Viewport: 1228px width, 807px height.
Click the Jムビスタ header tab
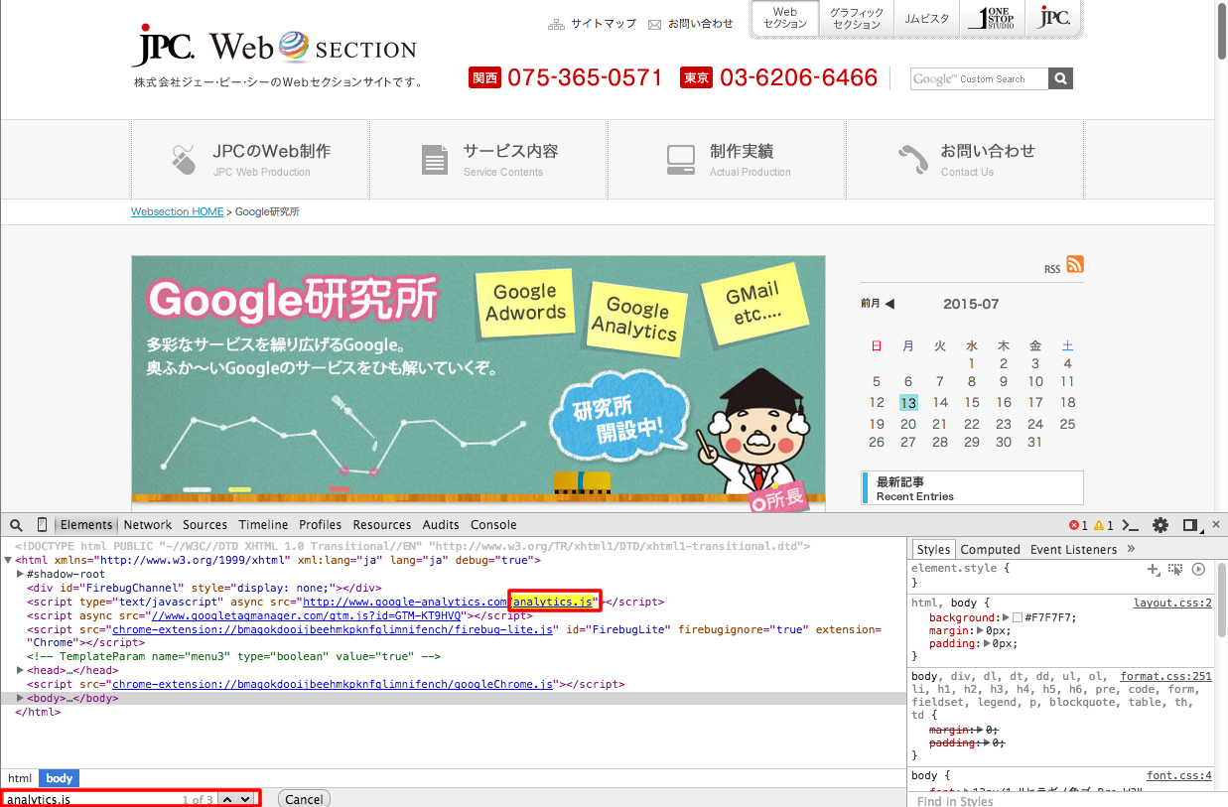point(926,19)
